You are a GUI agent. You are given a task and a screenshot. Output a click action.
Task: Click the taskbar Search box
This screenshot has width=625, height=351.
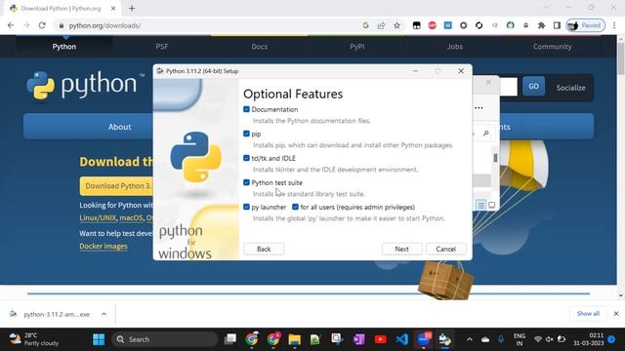pos(165,339)
